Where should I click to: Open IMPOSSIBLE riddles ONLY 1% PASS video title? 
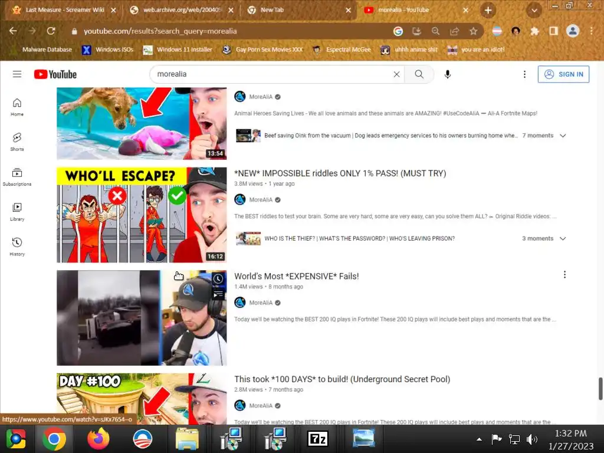point(340,173)
